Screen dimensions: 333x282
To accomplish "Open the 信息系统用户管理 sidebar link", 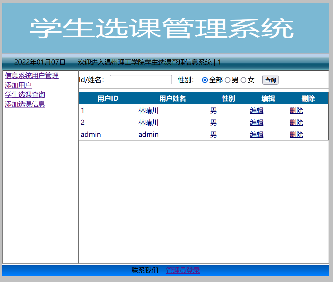I will pos(32,76).
